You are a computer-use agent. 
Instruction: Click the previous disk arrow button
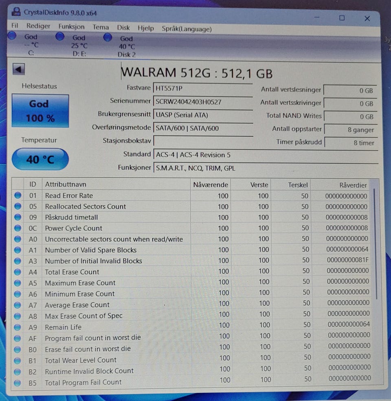click(x=19, y=69)
